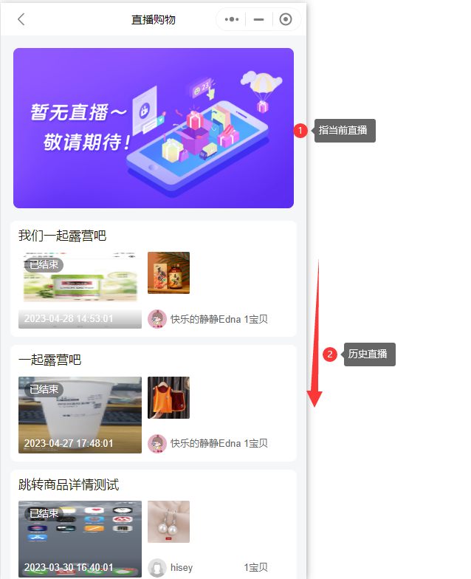Click the 1宝贝 count beside hisey
The width and height of the screenshot is (471, 579).
pos(255,567)
